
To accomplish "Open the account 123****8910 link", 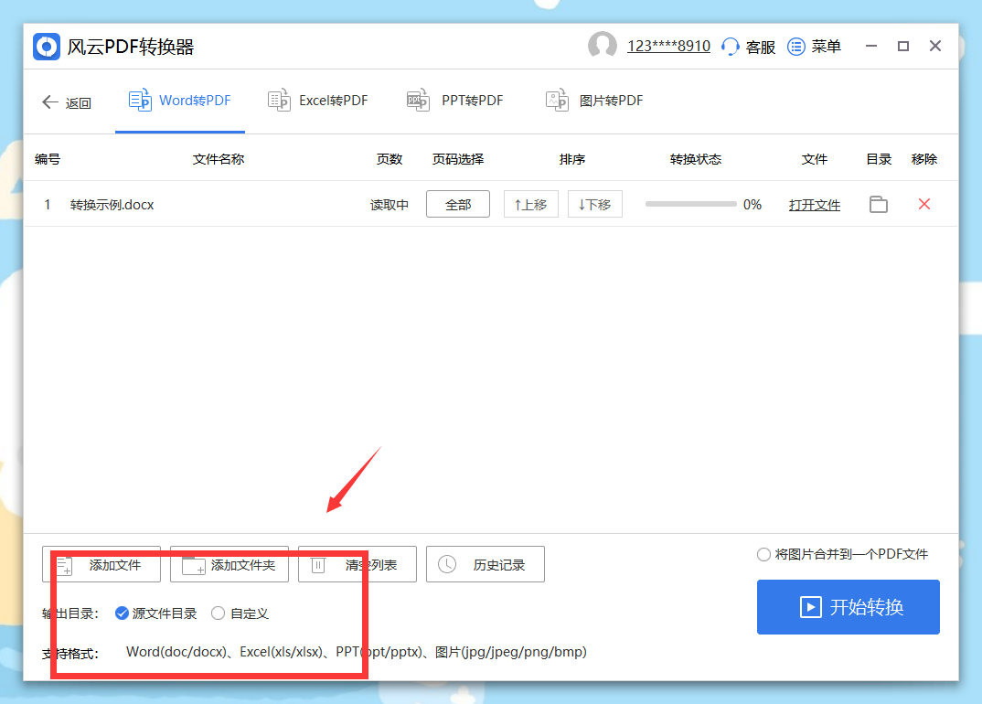I will (x=668, y=47).
